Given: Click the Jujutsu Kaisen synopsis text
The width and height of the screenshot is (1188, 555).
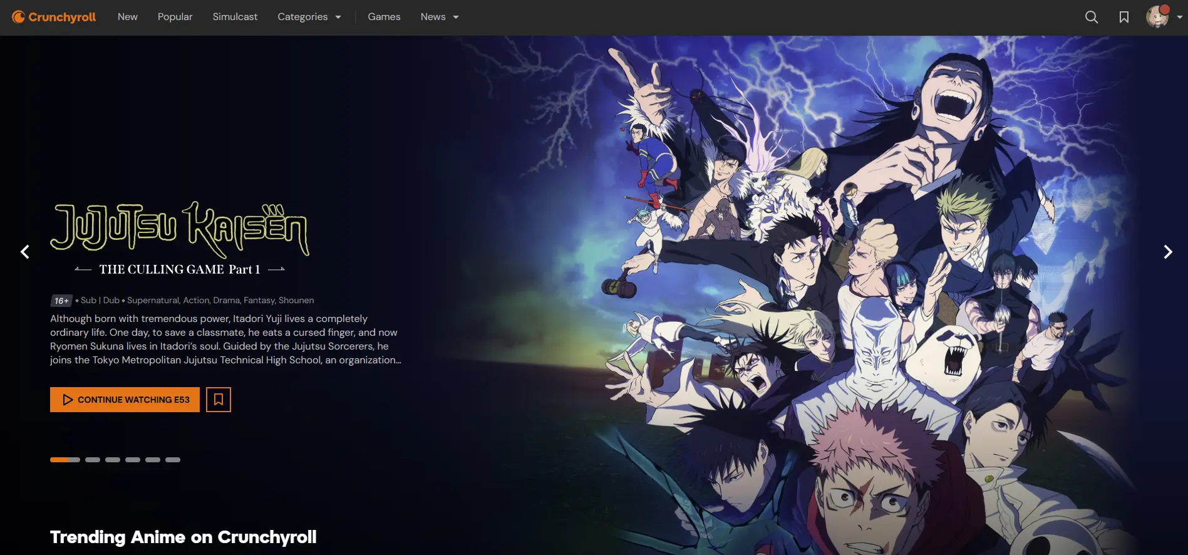Looking at the screenshot, I should click(x=225, y=340).
